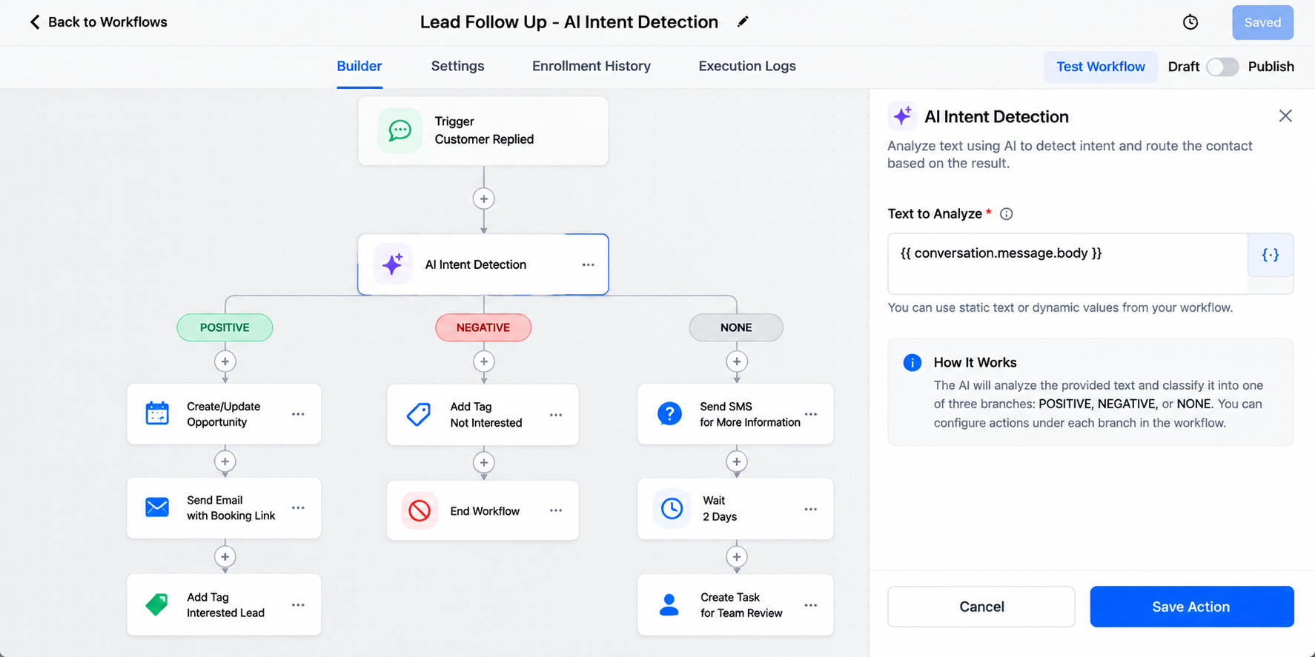Click the Wait 2 Days clock icon
The image size is (1315, 657).
point(672,508)
